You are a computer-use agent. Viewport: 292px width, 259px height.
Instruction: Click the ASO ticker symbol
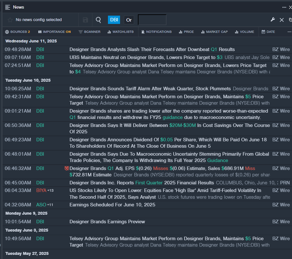(x=41, y=205)
